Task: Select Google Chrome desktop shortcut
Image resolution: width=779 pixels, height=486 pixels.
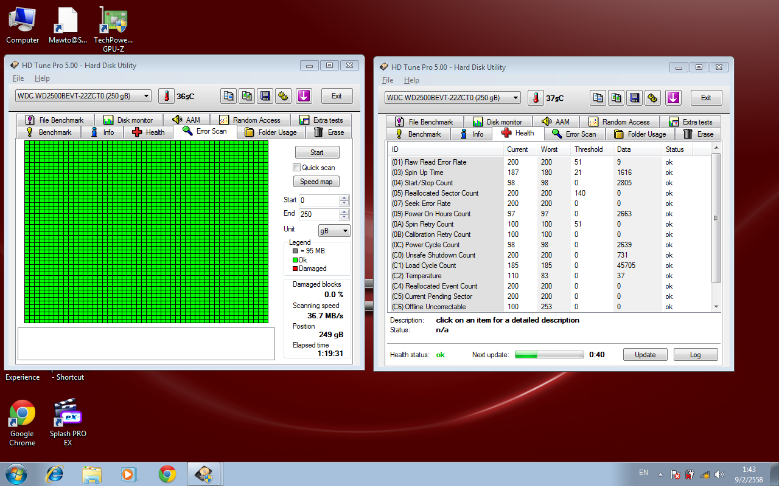Action: pos(22,423)
